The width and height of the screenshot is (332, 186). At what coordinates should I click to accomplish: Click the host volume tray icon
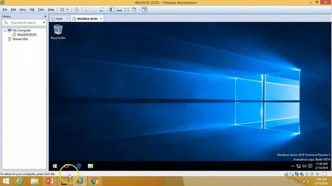(309, 181)
